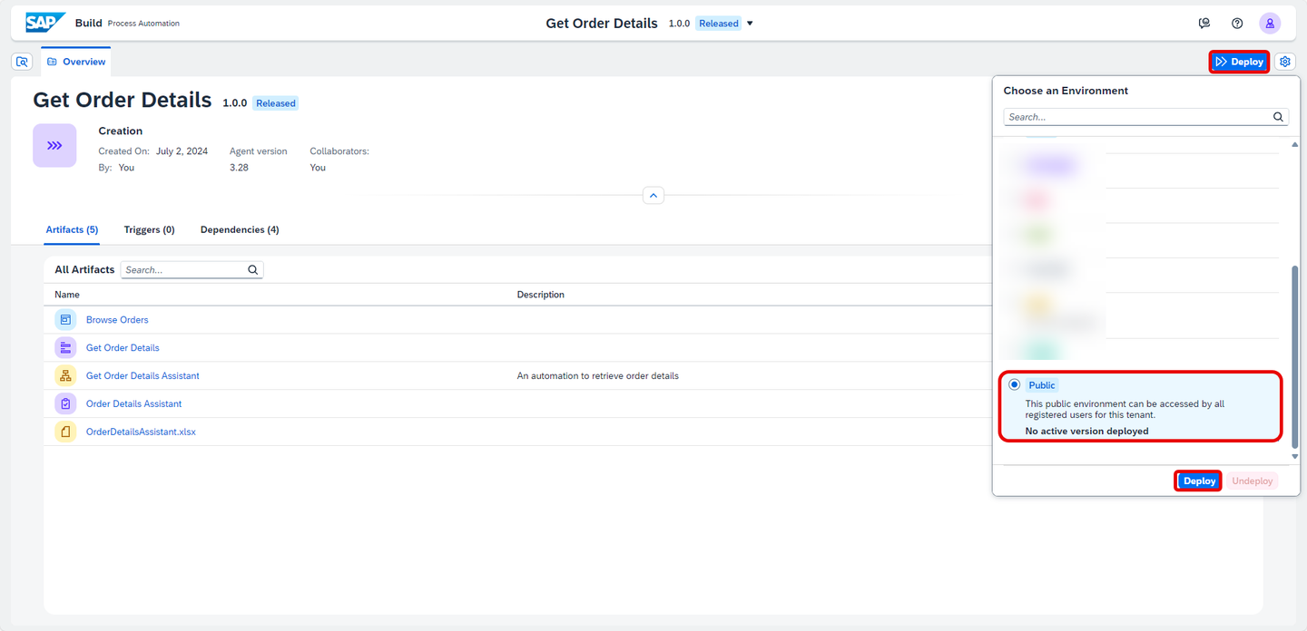The height and width of the screenshot is (631, 1307).
Task: Click the 'No active version deployed' text
Action: (x=1087, y=431)
